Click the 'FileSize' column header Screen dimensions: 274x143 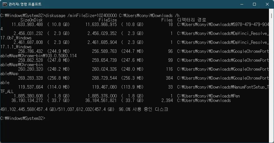108,20
